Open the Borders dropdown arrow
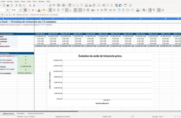This screenshot has height=118, width=181. click(x=130, y=10)
